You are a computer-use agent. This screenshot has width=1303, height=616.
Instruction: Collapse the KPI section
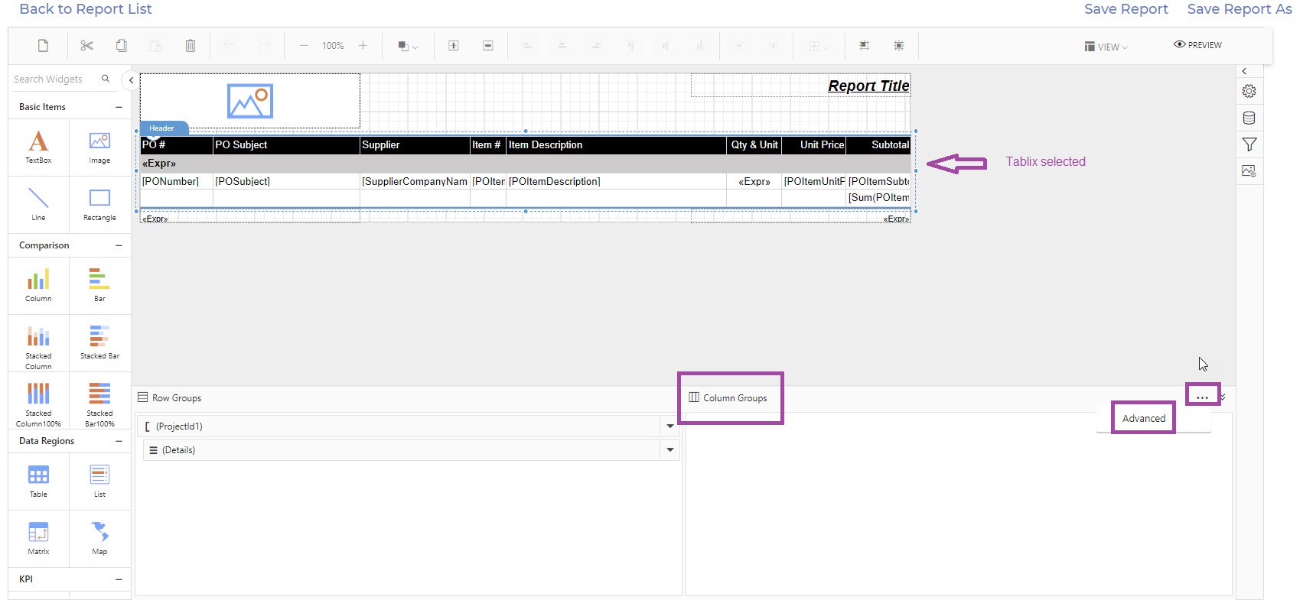[x=119, y=579]
